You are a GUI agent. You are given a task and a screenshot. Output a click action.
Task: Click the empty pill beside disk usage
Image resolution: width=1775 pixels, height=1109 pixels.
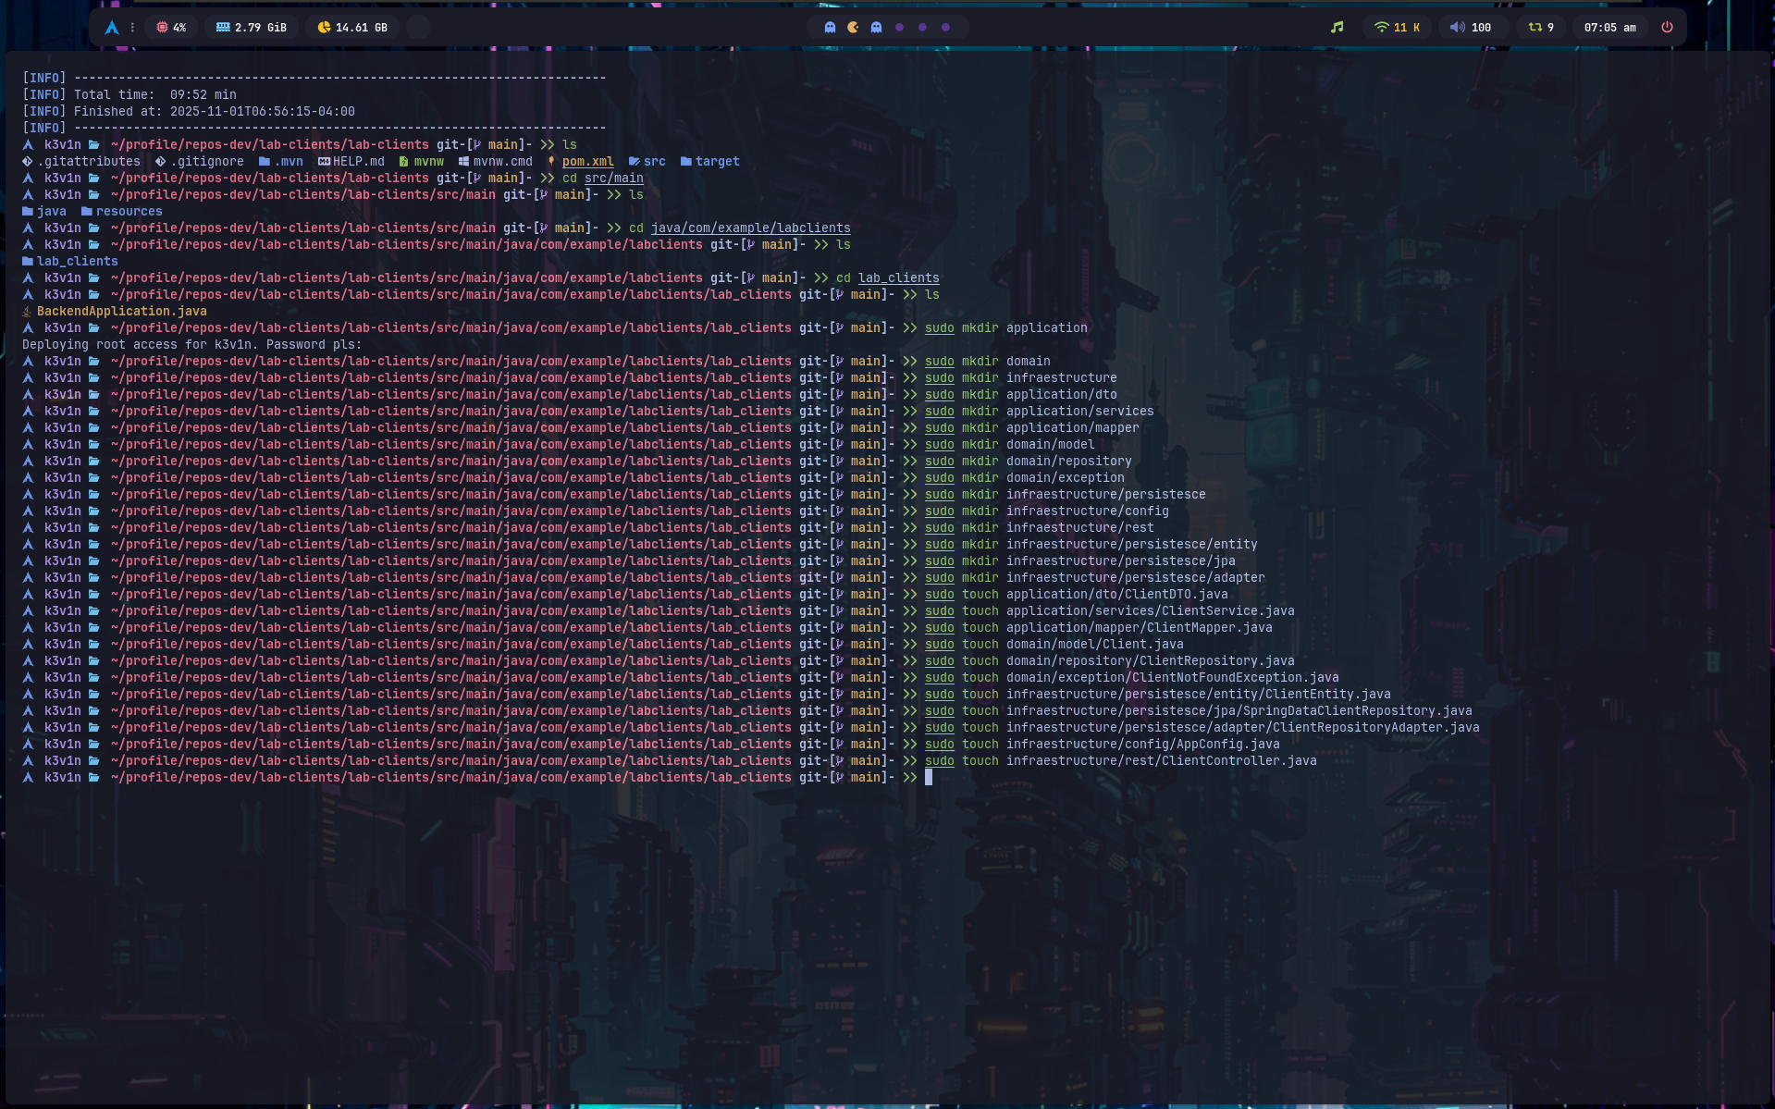(418, 28)
